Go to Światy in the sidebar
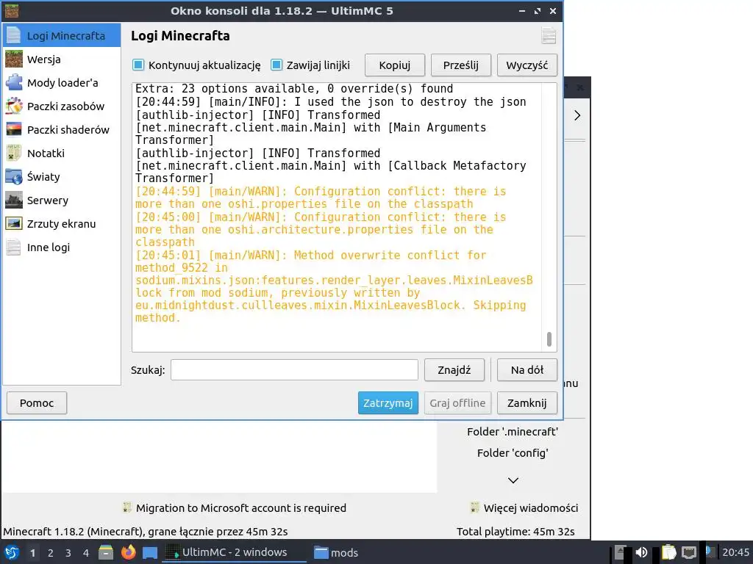The height and width of the screenshot is (564, 753). 62,177
